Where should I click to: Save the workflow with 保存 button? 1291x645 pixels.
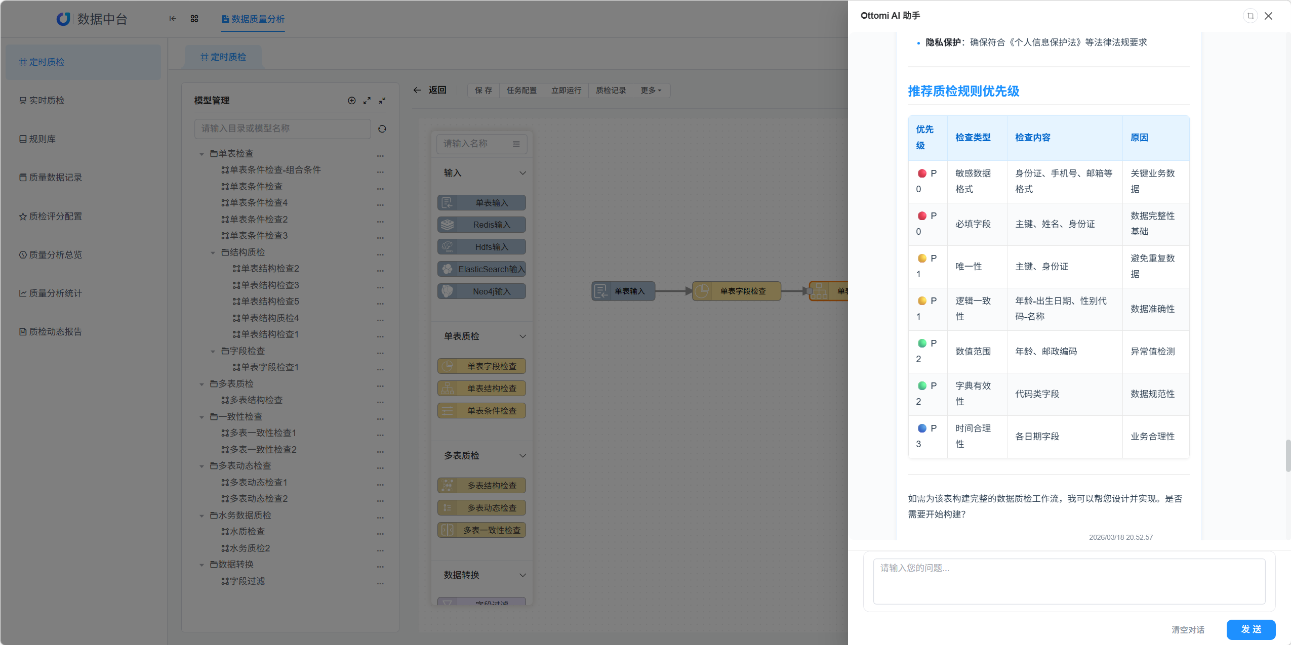(482, 90)
